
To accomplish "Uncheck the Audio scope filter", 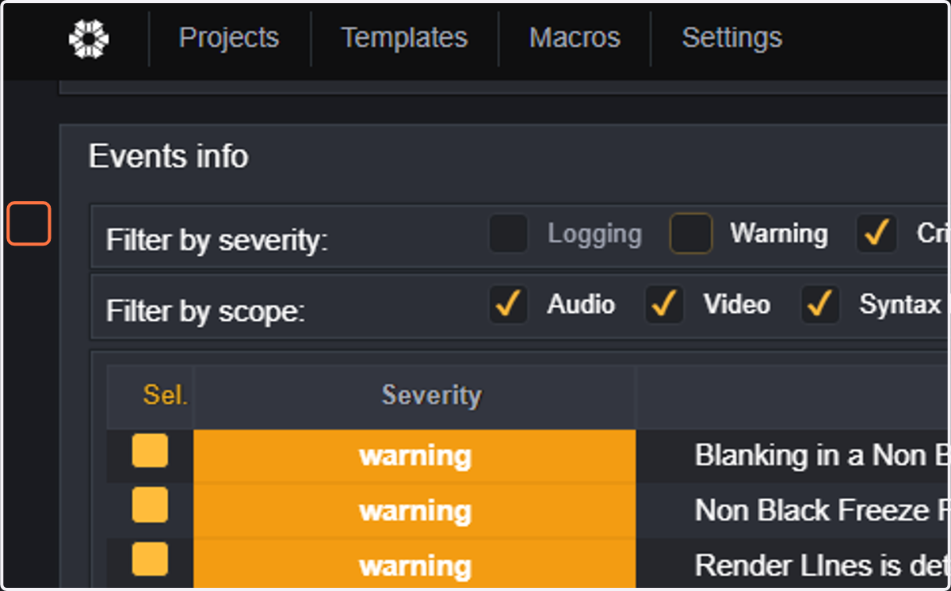I will pos(508,305).
